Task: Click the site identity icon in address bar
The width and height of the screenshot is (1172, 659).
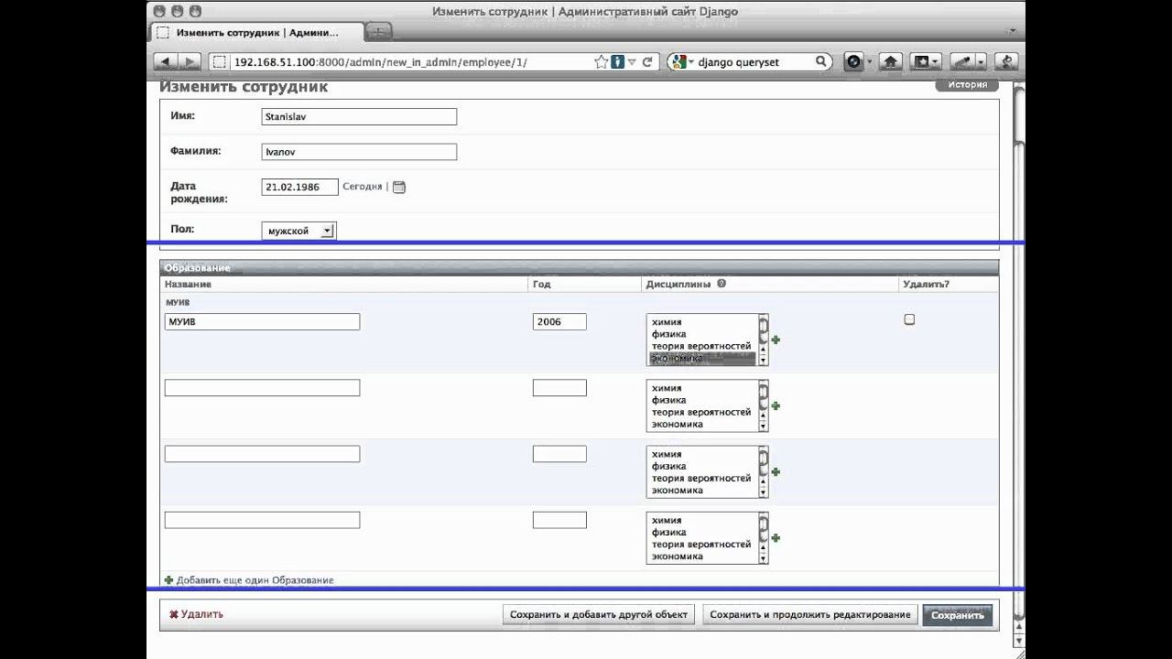Action: (220, 62)
